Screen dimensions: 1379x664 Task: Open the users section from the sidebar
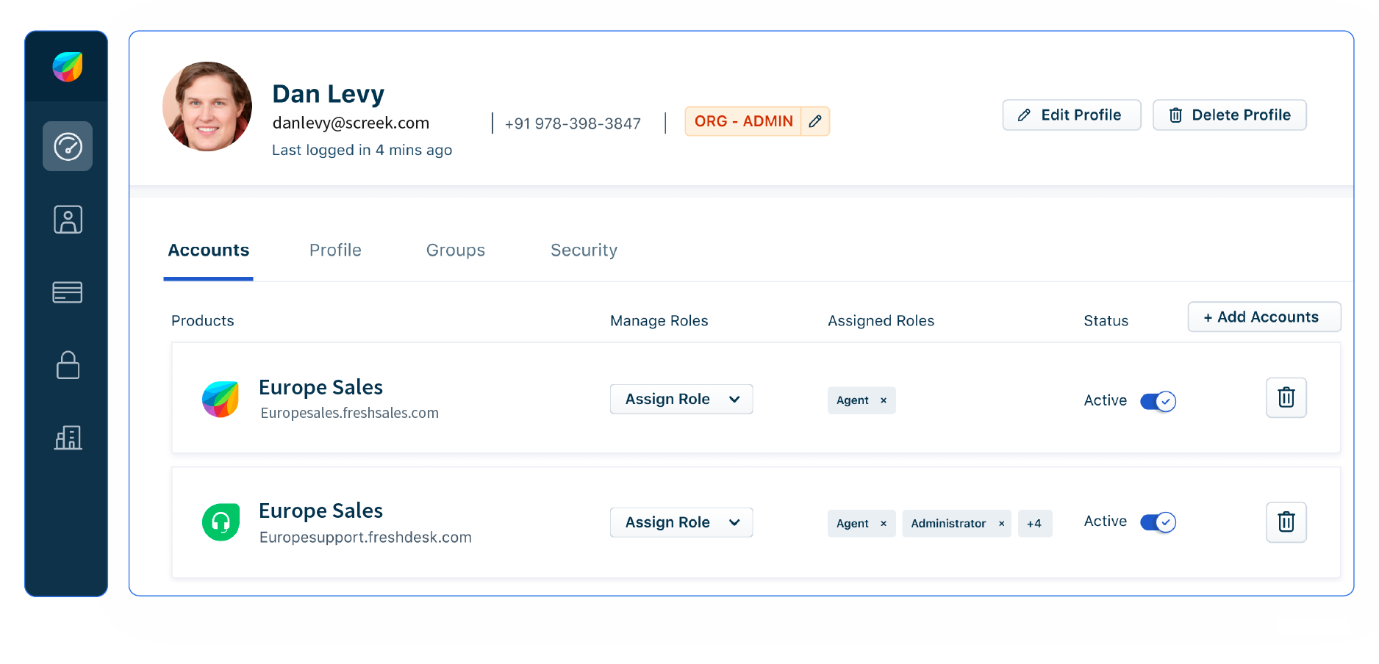click(67, 219)
